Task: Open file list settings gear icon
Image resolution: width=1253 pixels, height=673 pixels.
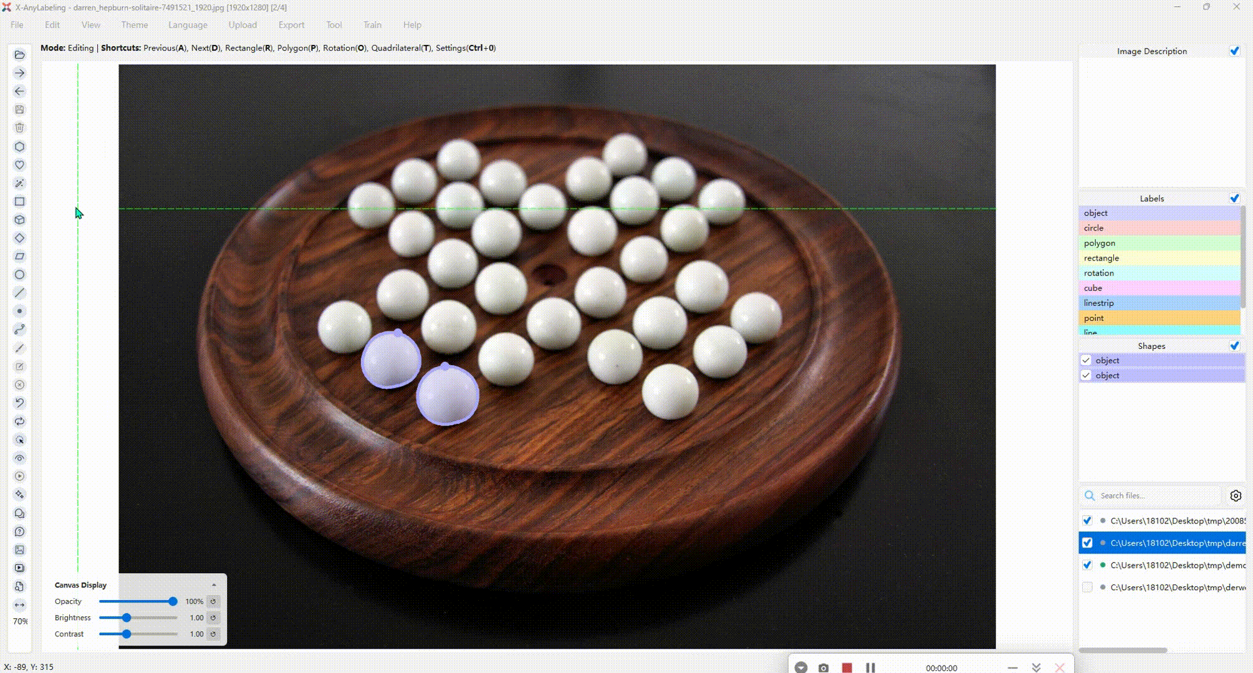Action: (1236, 495)
